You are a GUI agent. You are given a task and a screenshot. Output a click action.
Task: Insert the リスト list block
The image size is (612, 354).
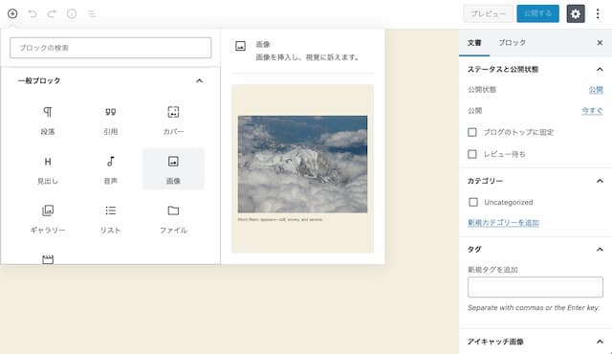[x=111, y=218]
